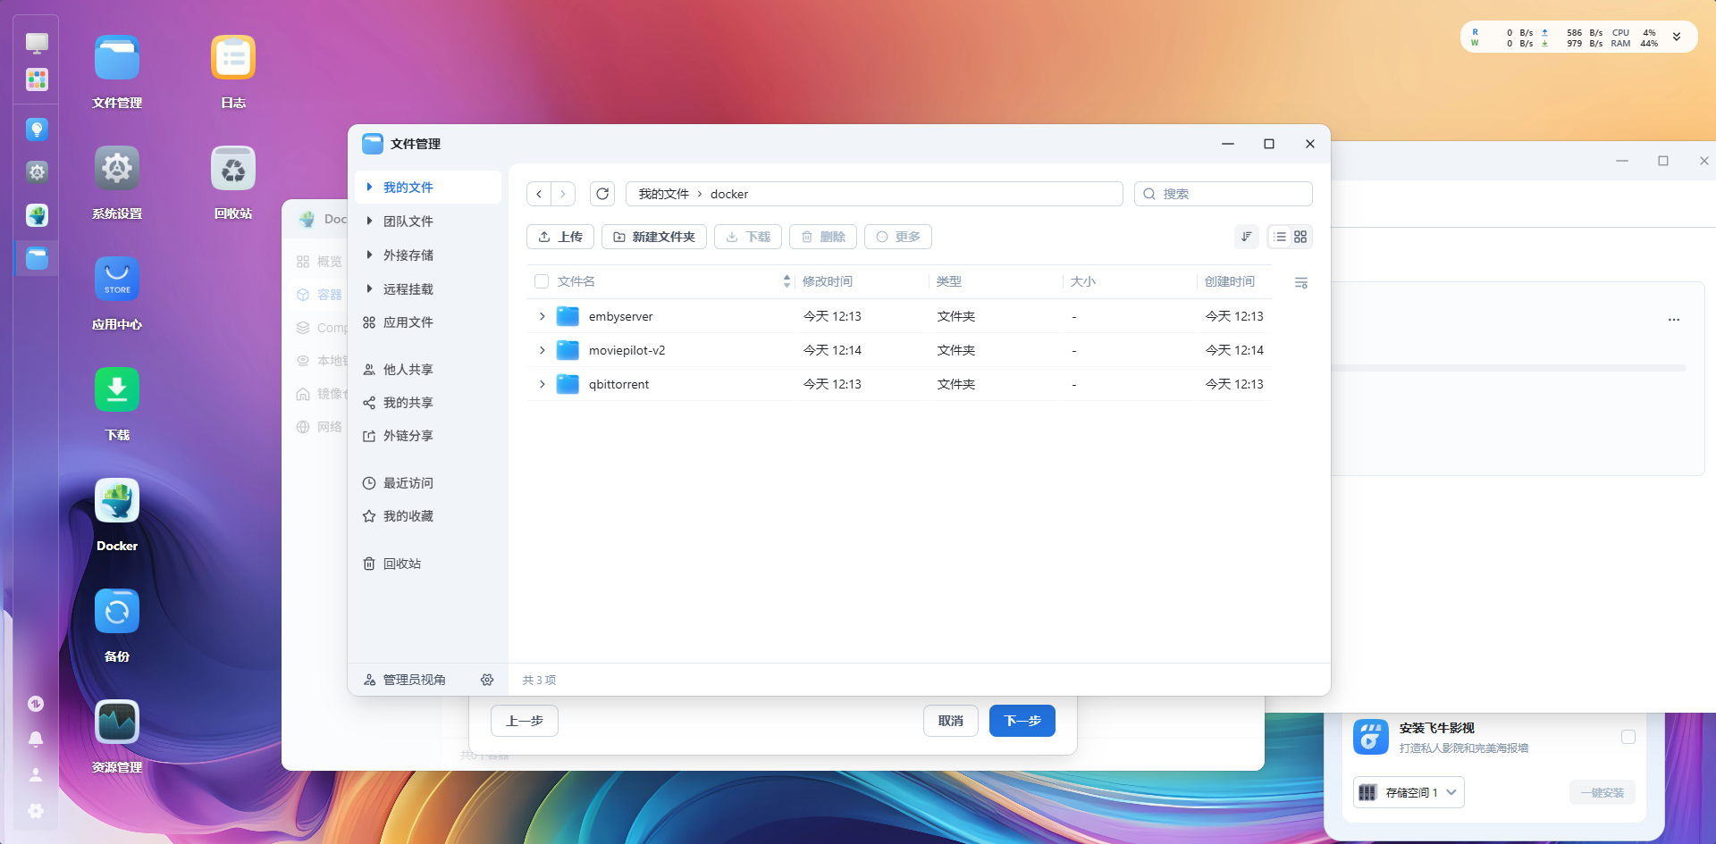This screenshot has height=844, width=1716.
Task: Expand the embyserver folder row
Action: pos(542,316)
